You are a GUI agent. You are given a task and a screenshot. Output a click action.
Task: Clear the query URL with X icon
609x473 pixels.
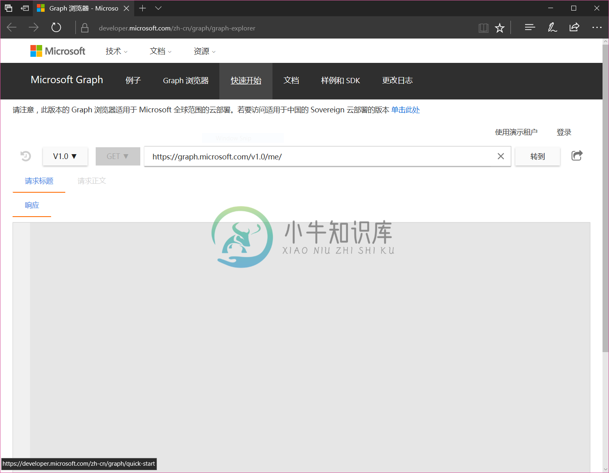pyautogui.click(x=501, y=156)
